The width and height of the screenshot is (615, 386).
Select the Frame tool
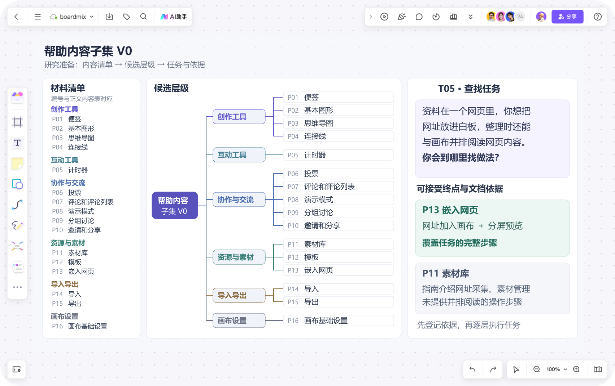(x=17, y=122)
